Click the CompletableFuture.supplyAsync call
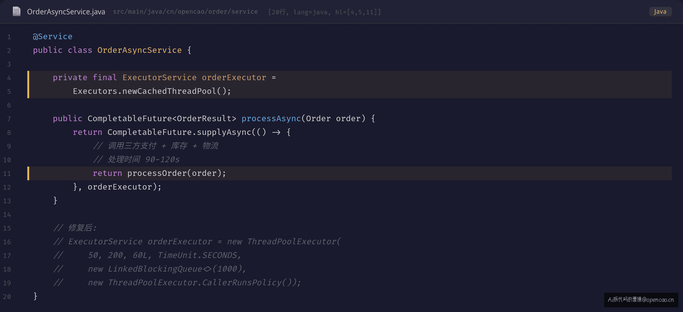The height and width of the screenshot is (312, 683). [179, 132]
